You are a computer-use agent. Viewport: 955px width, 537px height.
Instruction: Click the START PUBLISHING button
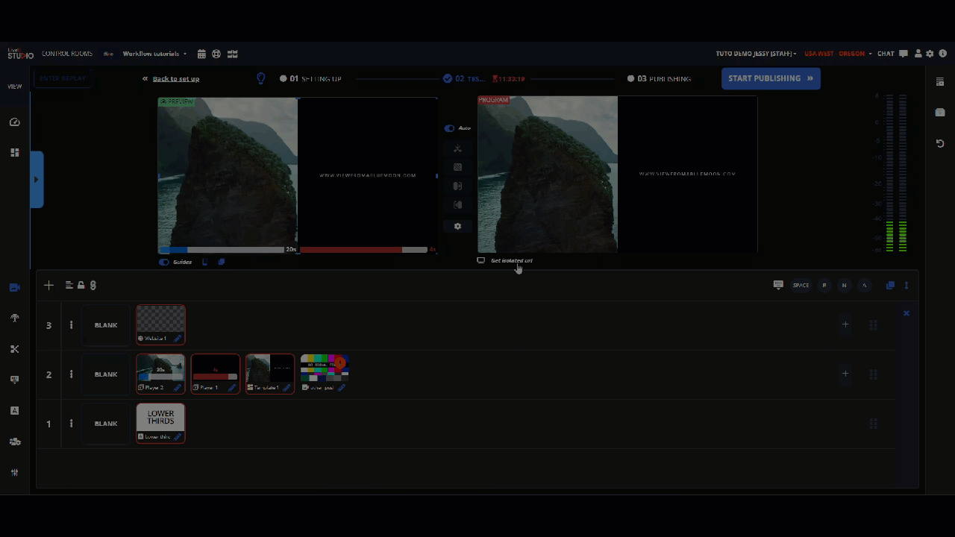point(771,78)
